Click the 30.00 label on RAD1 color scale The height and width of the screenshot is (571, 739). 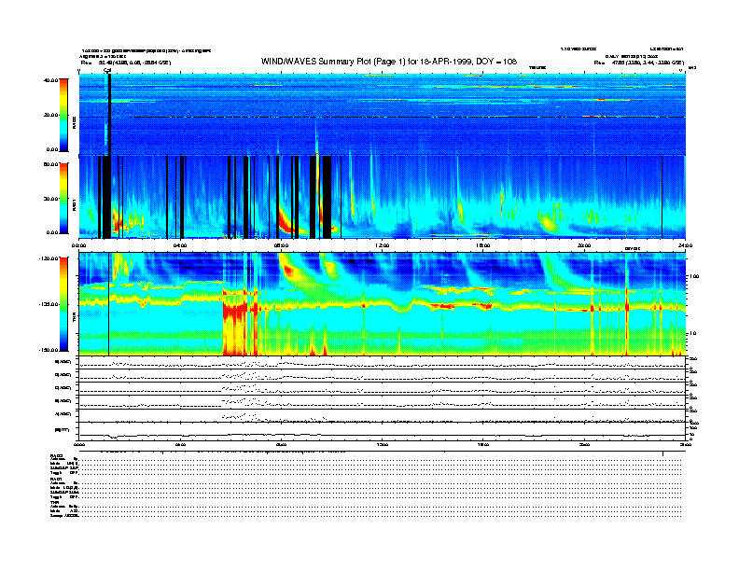coord(51,199)
